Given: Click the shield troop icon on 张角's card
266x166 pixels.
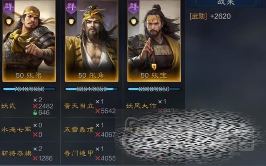Looking at the screenshot, I should [x=71, y=22].
